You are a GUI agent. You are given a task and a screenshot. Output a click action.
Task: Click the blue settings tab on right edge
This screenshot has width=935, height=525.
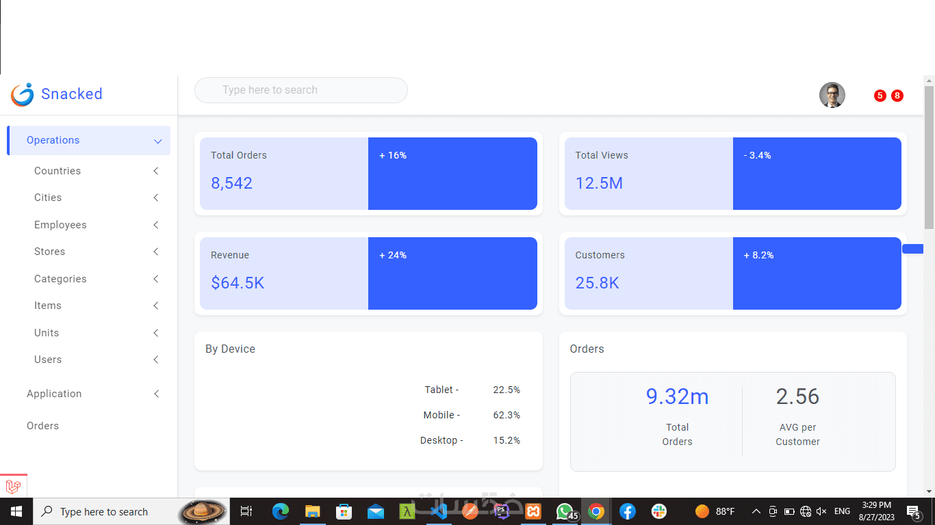pyautogui.click(x=912, y=249)
